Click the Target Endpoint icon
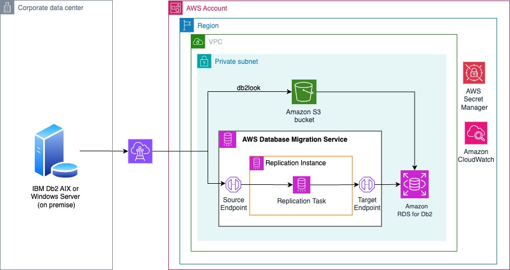Image resolution: width=510 pixels, height=270 pixels. (x=367, y=184)
